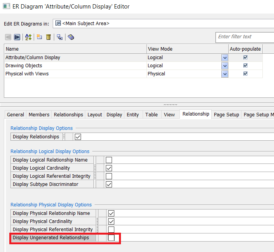Open the Help book icon
Screen dimensions: 274x252
click(x=71, y=37)
